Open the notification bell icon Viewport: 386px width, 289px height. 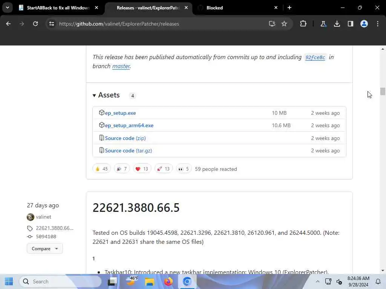tap(378, 281)
